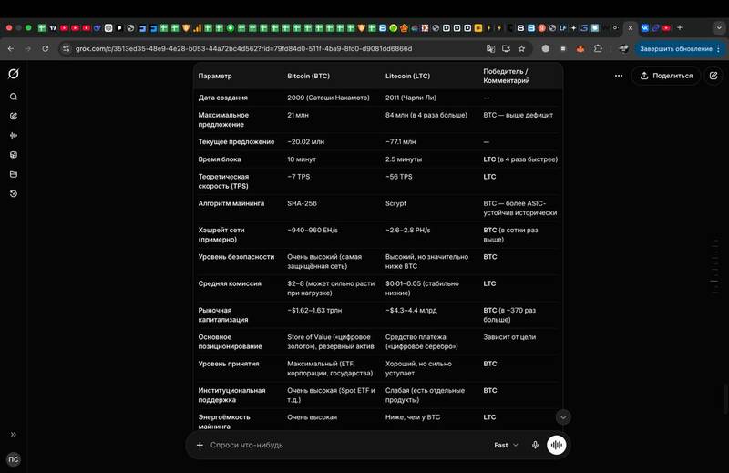Click the Завершить обновление button
The width and height of the screenshot is (729, 473).
[x=675, y=49]
